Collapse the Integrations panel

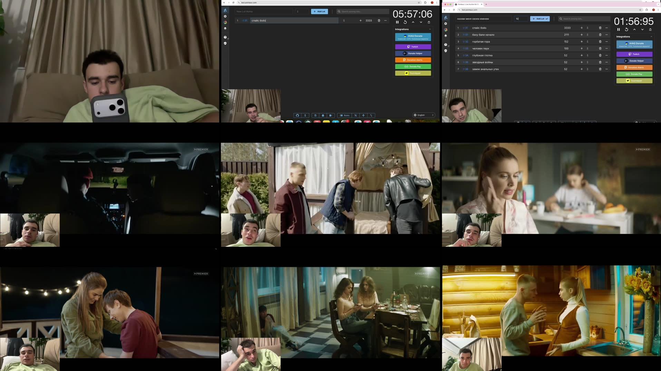click(430, 29)
